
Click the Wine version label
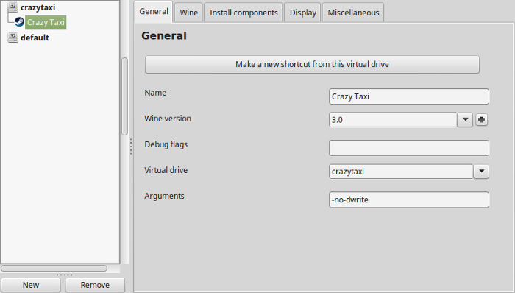(x=168, y=119)
